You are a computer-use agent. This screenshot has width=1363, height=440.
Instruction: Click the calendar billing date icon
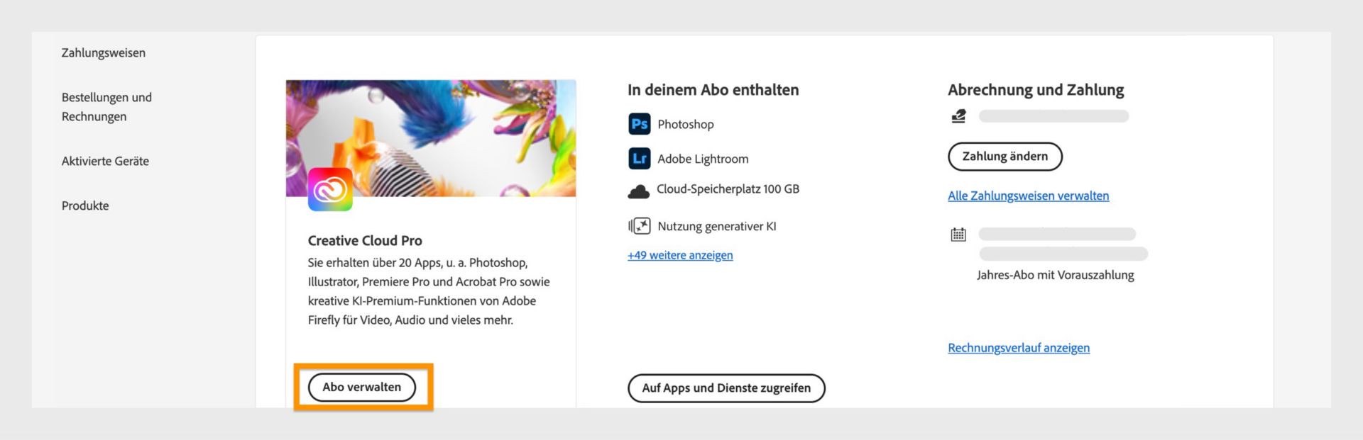tap(958, 235)
